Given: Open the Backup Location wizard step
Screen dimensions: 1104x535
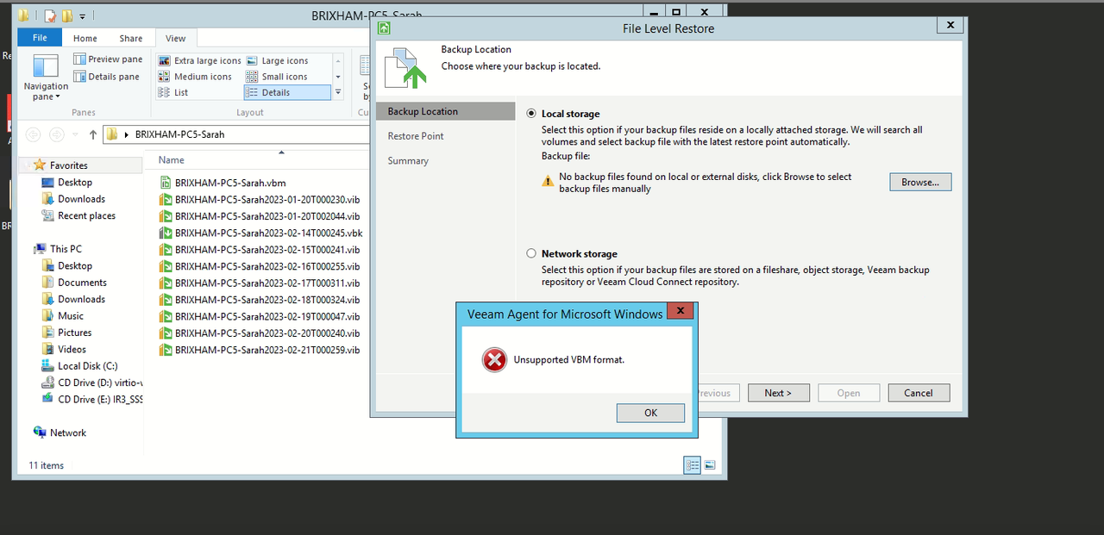Looking at the screenshot, I should tap(445, 111).
